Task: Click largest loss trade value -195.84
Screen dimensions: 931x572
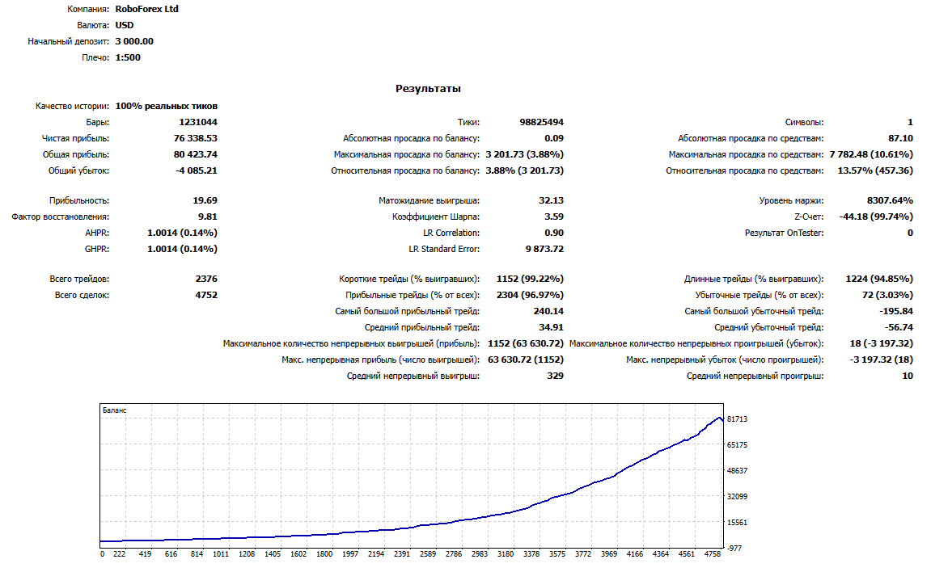Action: (x=896, y=311)
